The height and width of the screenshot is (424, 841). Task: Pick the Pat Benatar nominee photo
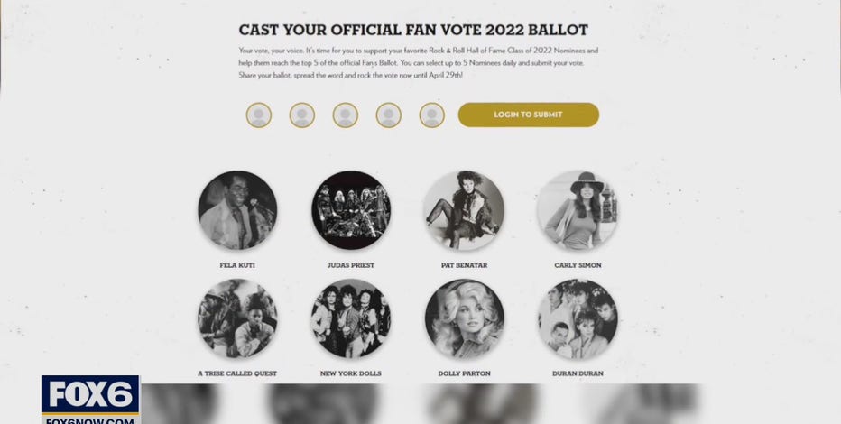tap(464, 210)
